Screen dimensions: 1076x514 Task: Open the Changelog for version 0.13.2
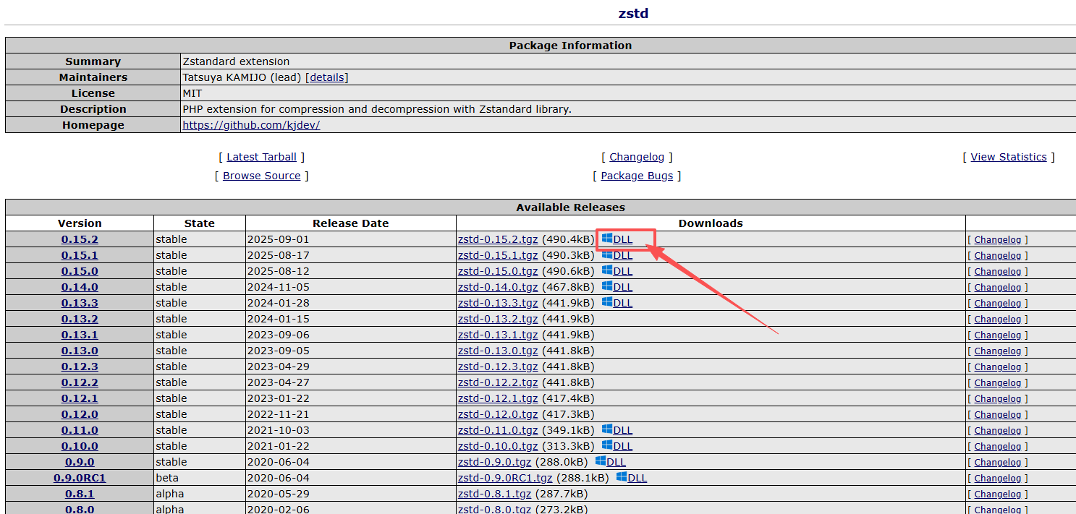(x=997, y=320)
